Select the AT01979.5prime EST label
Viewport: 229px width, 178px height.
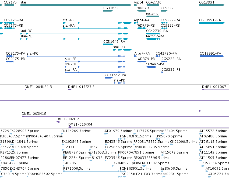click(118, 131)
